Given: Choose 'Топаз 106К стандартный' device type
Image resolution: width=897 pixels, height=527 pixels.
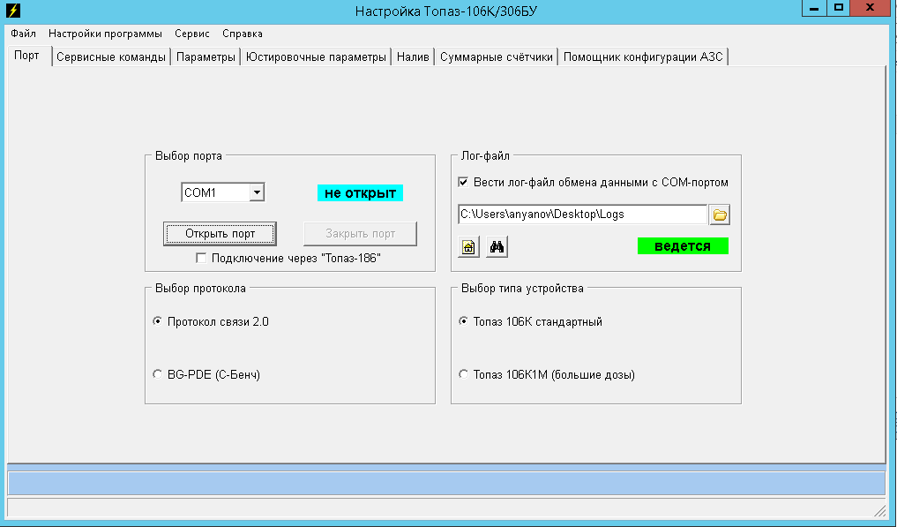Looking at the screenshot, I should tap(463, 321).
